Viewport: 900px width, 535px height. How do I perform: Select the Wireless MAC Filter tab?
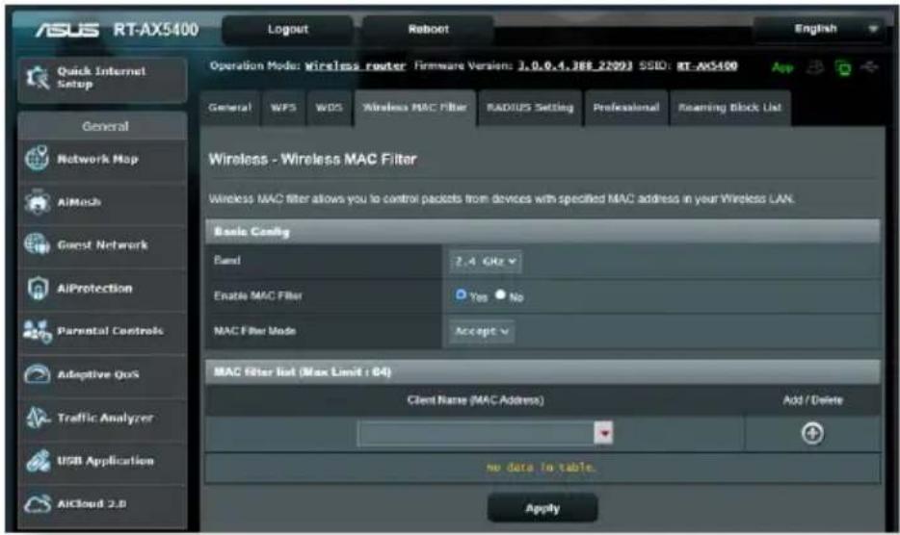click(415, 108)
